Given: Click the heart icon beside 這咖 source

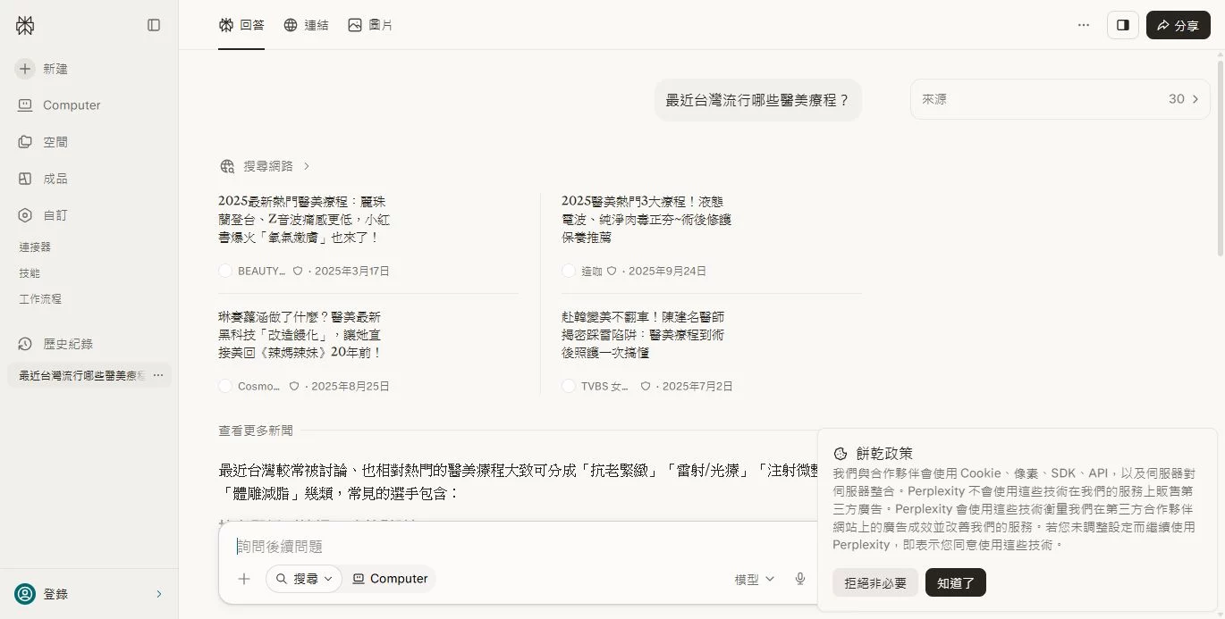Looking at the screenshot, I should coord(612,271).
